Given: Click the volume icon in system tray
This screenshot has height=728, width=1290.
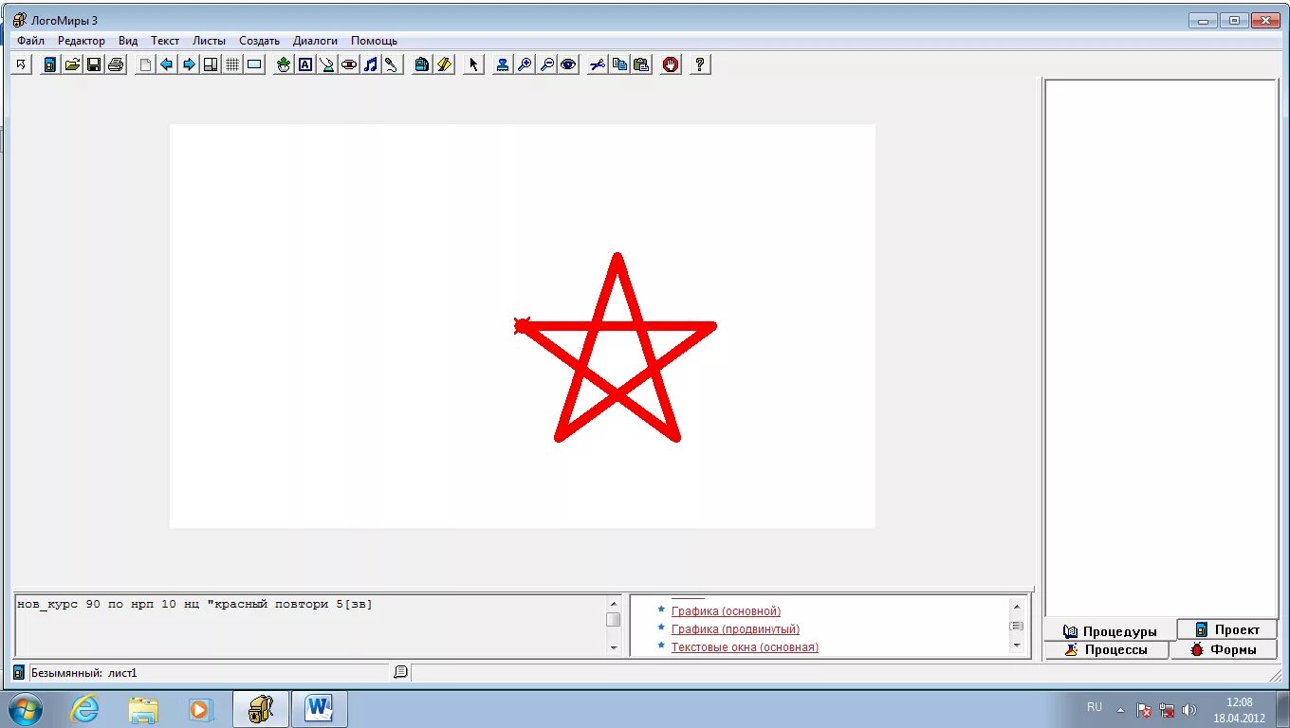Looking at the screenshot, I should (x=1189, y=710).
